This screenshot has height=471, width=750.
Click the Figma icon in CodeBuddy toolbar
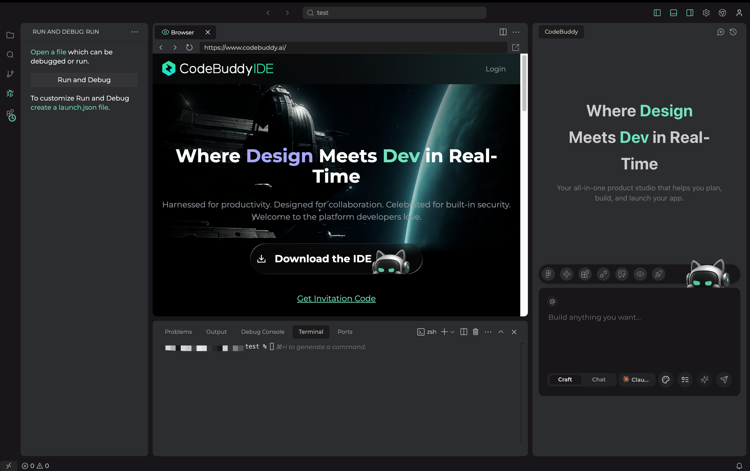(548, 274)
